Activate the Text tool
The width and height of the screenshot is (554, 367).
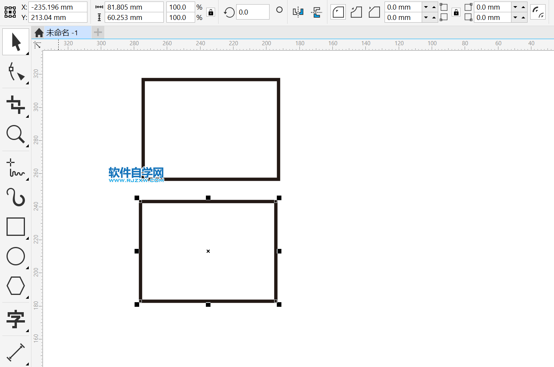click(16, 319)
